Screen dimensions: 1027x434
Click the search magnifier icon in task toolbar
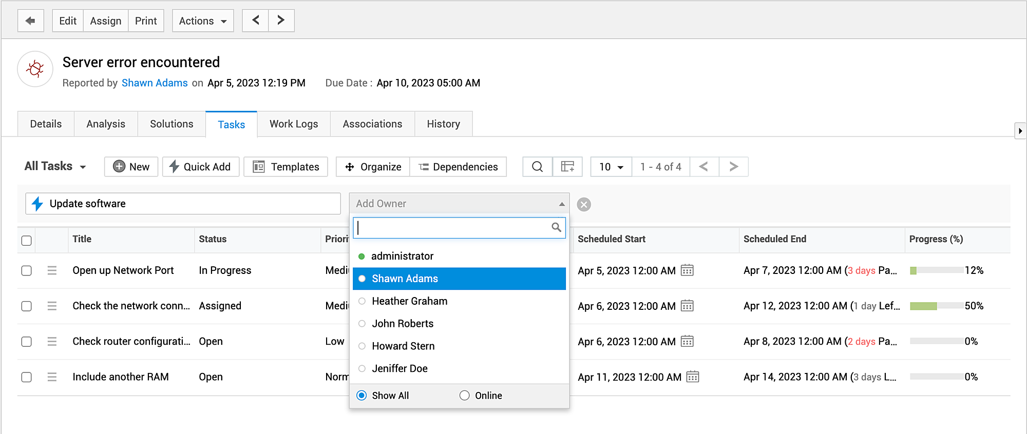(537, 167)
